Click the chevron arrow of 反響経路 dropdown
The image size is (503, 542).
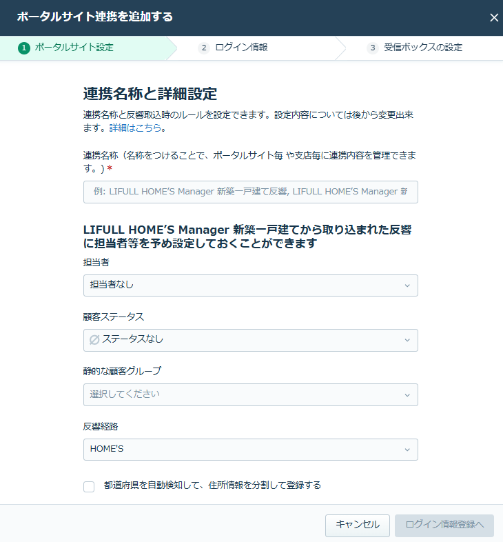[x=407, y=450]
